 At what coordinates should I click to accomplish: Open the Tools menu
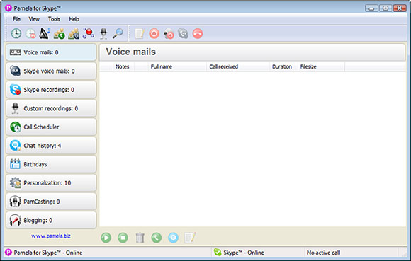coord(54,19)
